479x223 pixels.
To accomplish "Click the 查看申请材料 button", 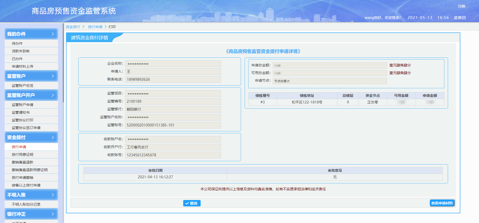I will point(442,203).
